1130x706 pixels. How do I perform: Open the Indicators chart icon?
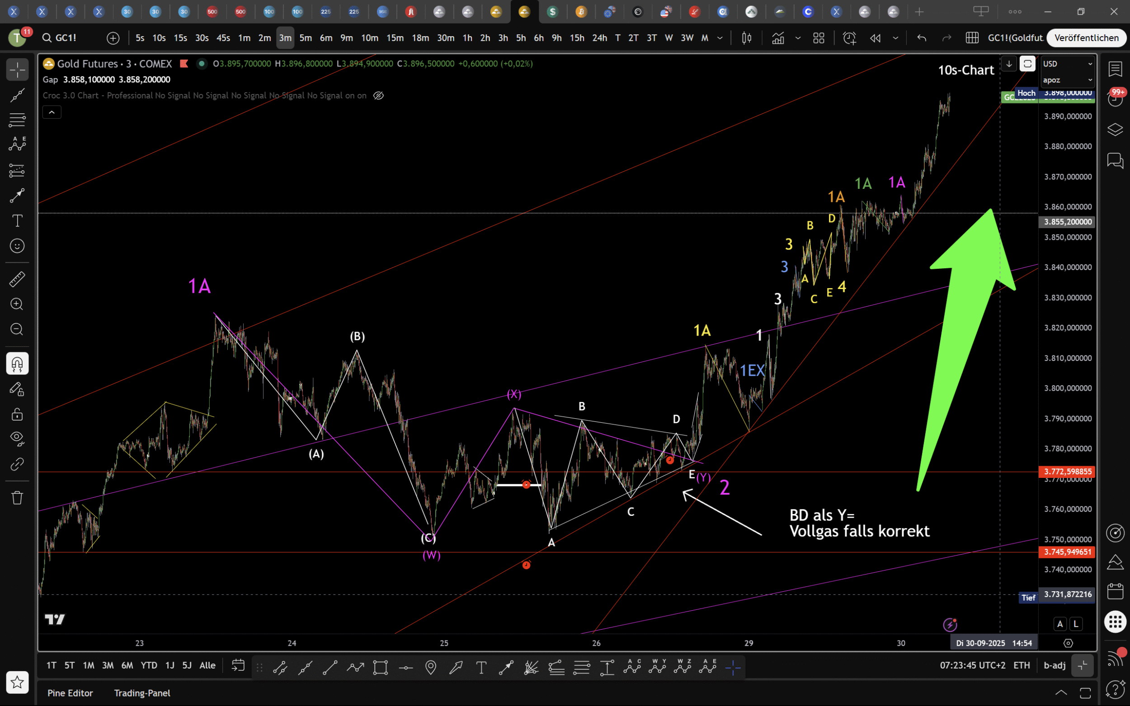pyautogui.click(x=778, y=38)
